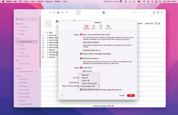Enable the Automatic Downloads checkbox
This screenshot has width=178, height=115.
click(81, 43)
